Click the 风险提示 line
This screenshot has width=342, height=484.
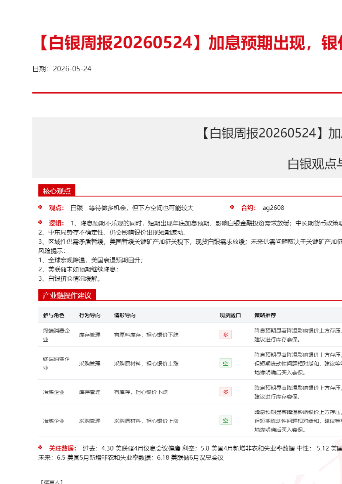pos(52,251)
